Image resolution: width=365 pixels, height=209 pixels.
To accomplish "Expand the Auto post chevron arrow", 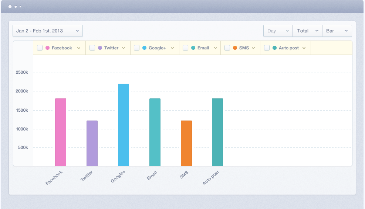I will pos(304,48).
